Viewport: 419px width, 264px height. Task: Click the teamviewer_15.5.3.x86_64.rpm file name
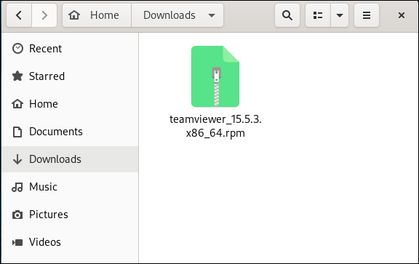(215, 126)
